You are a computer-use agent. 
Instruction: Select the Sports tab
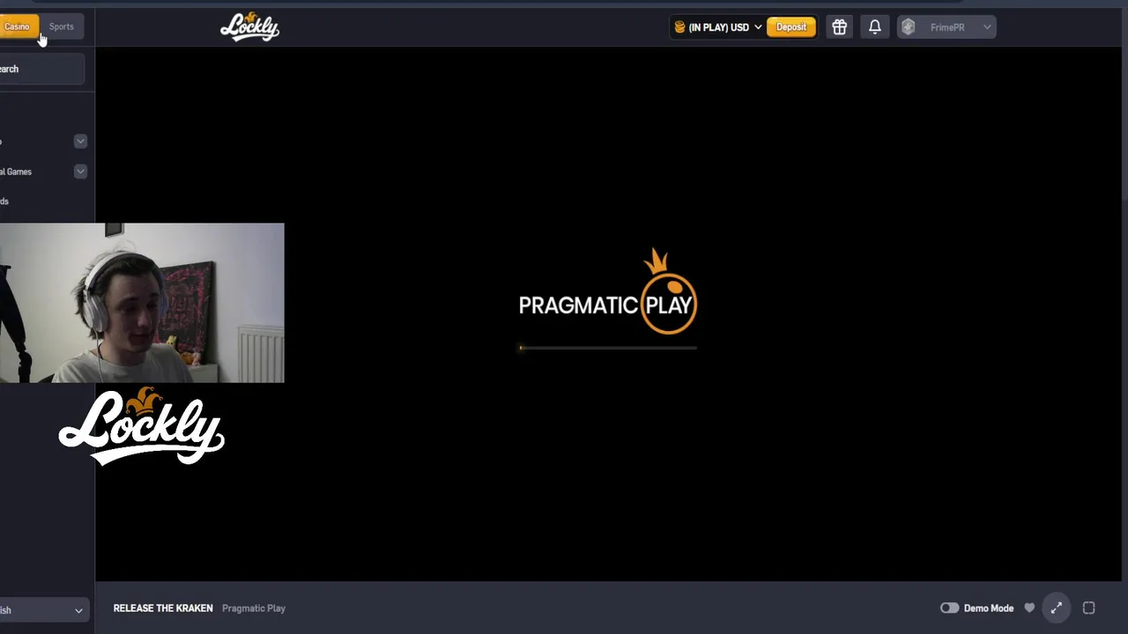click(x=62, y=26)
